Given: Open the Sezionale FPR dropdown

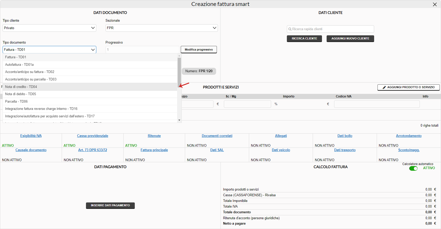Looking at the screenshot, I should (161, 28).
